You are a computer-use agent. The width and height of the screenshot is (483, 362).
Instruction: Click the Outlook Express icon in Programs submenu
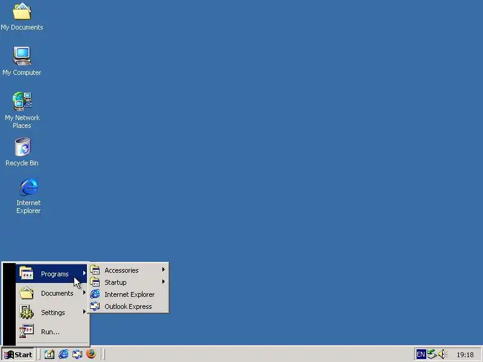pos(95,306)
